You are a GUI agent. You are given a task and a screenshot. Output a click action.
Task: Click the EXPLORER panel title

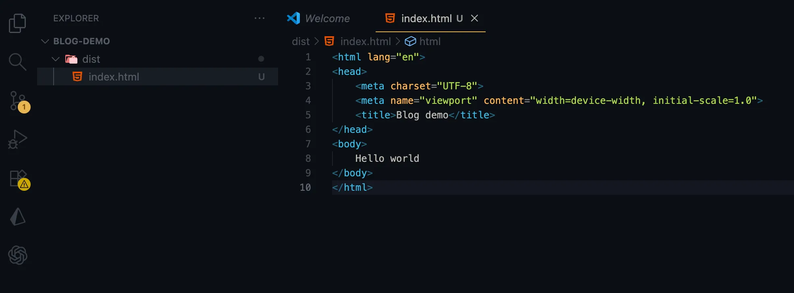(76, 18)
